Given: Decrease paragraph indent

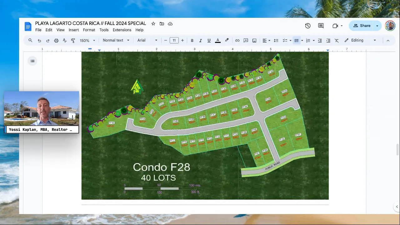Looking at the screenshot, I should (320, 40).
